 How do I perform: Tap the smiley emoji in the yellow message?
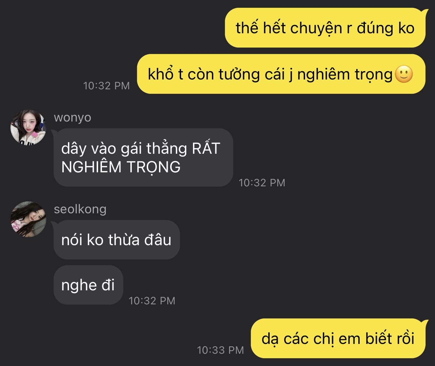[404, 75]
